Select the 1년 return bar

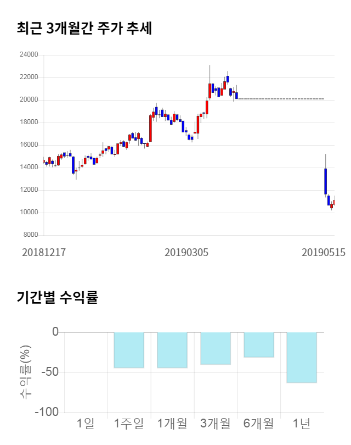tap(302, 357)
